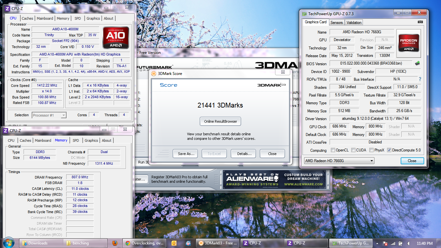Switch to 3DMark03 taskbar button
Viewport: 441px width, 248px height.
[x=218, y=243]
